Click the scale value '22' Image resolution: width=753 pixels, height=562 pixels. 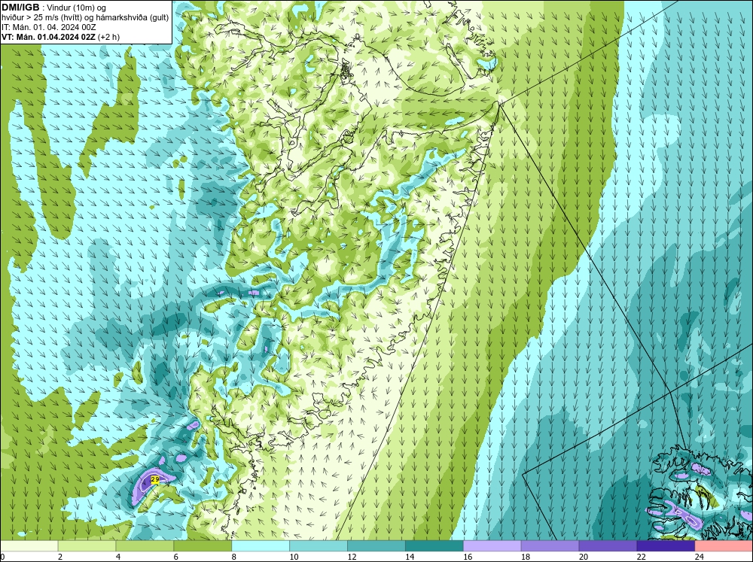[x=642, y=557]
